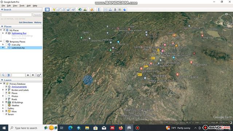Switch between Earth, Sky and planets

[x=92, y=10]
